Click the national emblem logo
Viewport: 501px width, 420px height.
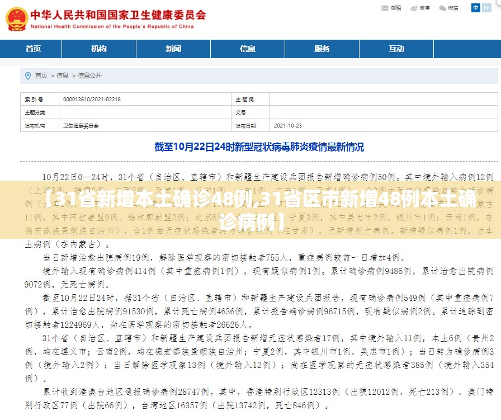pyautogui.click(x=17, y=19)
